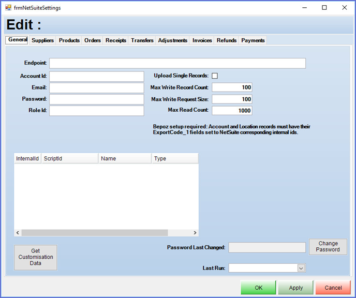Open the Last Run dropdown
Screen dimensions: 356x298
301,268
